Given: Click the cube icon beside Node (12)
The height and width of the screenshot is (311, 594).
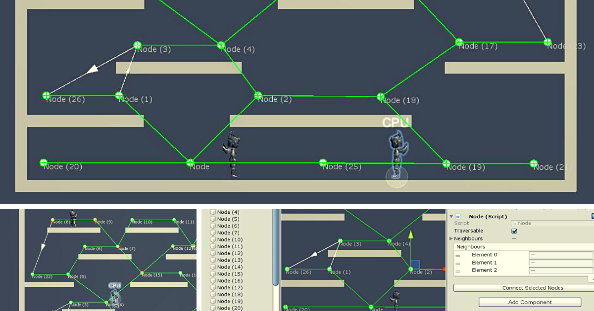Looking at the screenshot, I should (214, 253).
